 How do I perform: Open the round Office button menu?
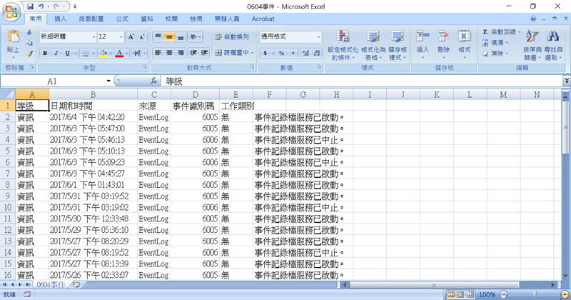pyautogui.click(x=11, y=11)
